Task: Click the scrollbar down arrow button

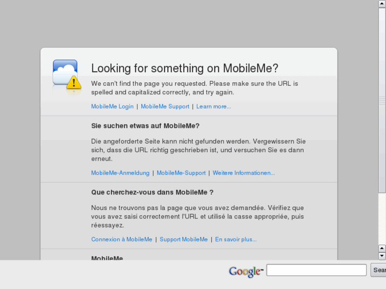Action: [x=382, y=256]
